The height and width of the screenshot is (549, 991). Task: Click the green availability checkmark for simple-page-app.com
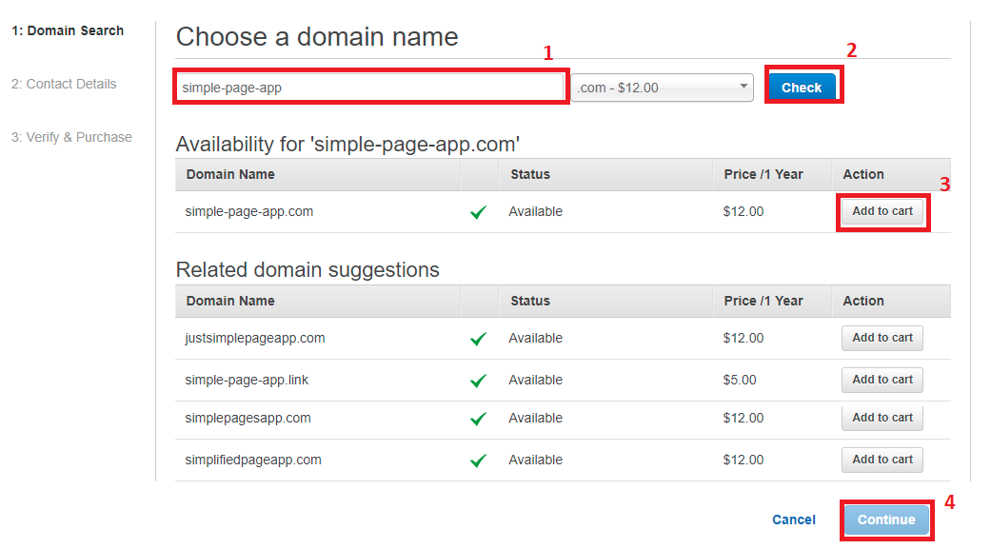coord(478,211)
